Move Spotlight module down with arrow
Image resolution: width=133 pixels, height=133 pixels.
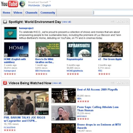click(x=122, y=22)
